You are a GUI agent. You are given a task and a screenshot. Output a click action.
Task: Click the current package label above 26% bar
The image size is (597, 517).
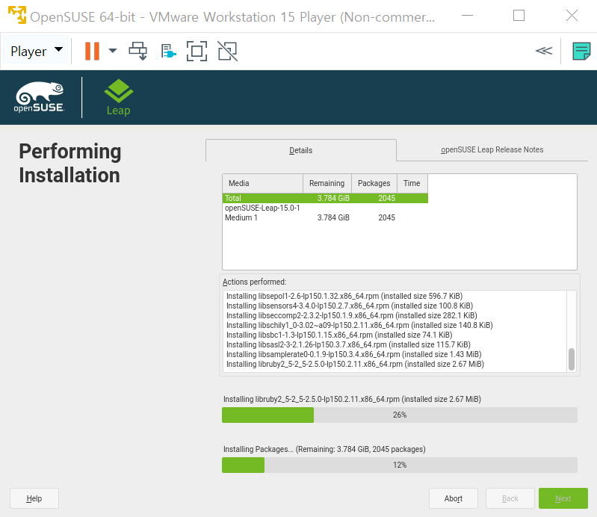pos(352,399)
